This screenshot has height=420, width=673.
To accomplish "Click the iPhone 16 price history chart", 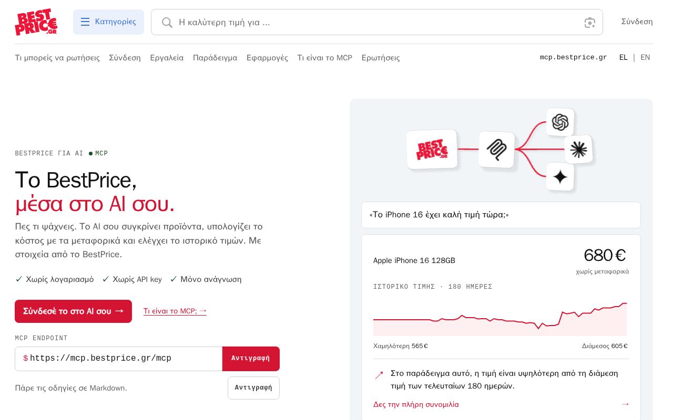I will point(500,319).
